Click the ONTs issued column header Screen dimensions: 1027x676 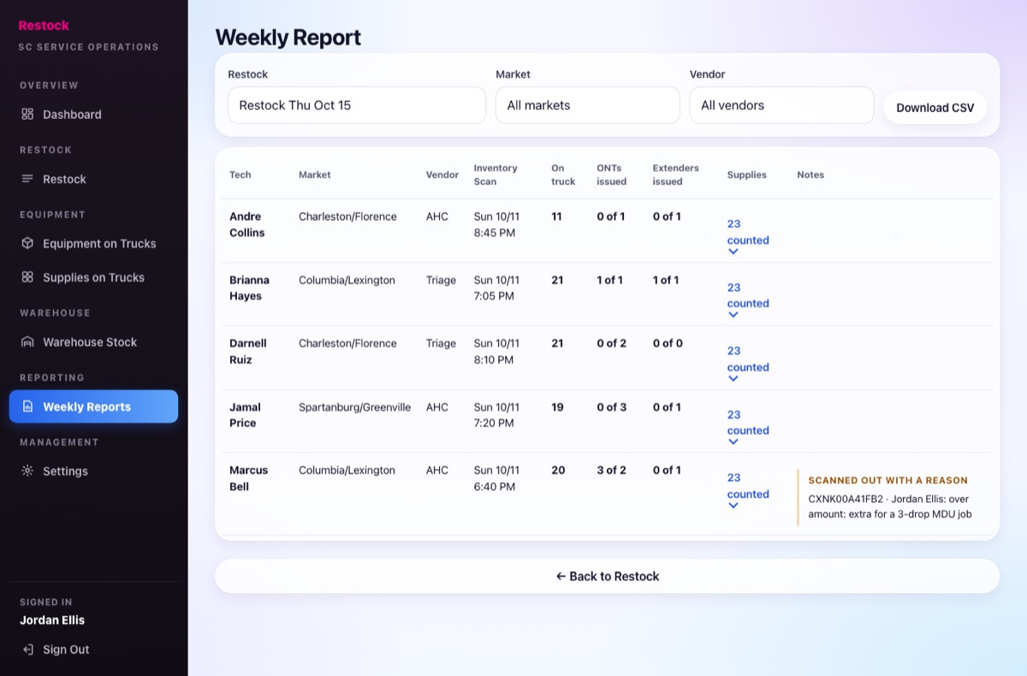click(x=612, y=175)
